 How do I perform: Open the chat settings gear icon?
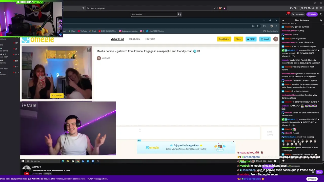[313, 172]
